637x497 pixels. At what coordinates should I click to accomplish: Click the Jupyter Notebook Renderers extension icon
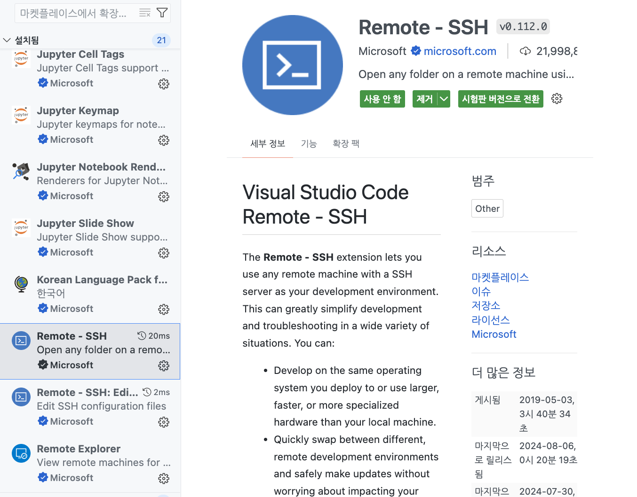[x=21, y=171]
